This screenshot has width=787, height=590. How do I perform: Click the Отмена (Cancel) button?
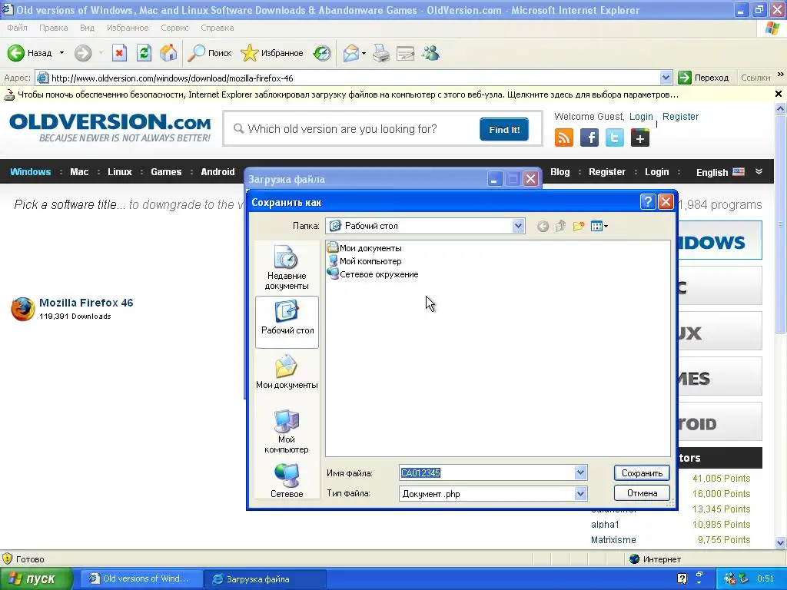(642, 493)
